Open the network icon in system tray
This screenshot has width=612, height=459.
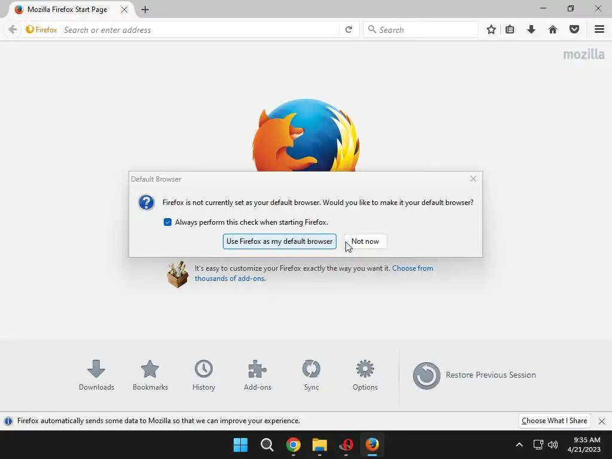tap(538, 445)
